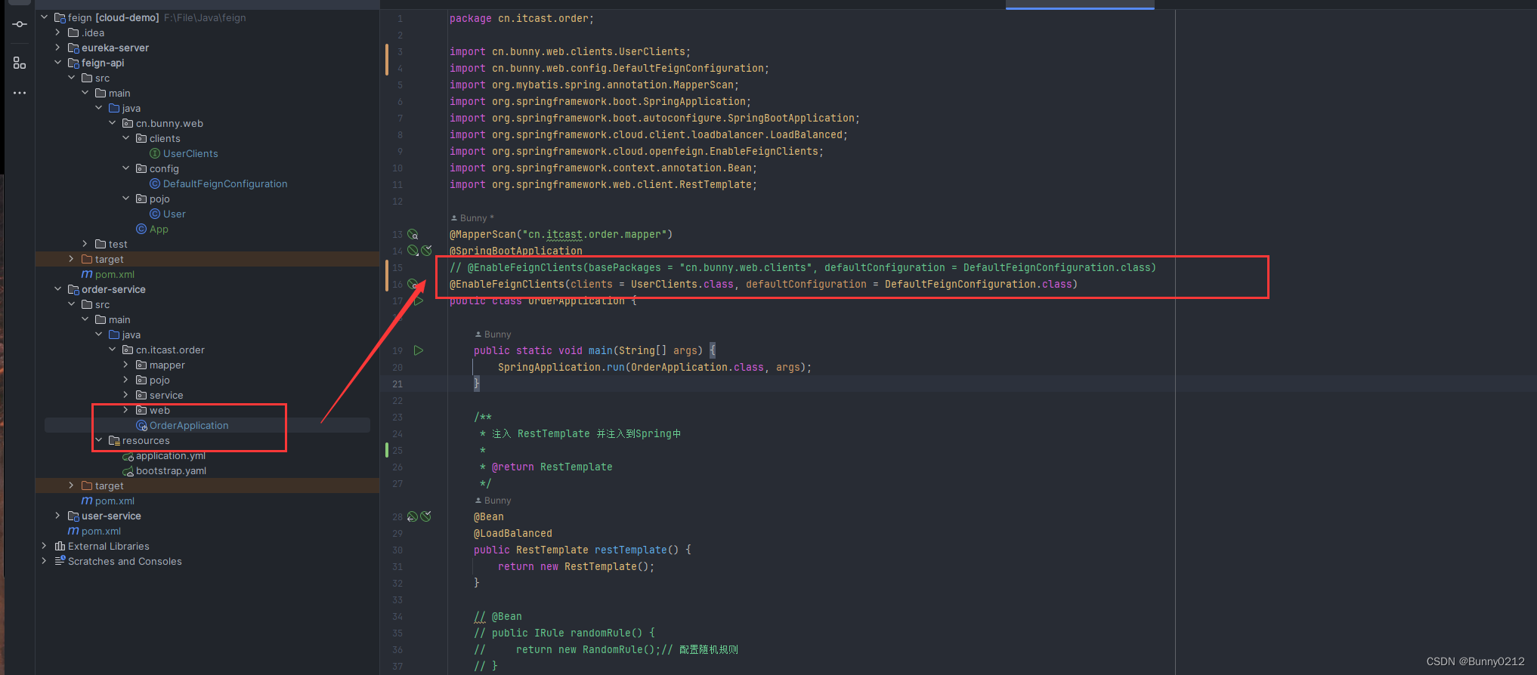Expand the .idea folder
This screenshot has width=1537, height=675.
pyautogui.click(x=57, y=32)
